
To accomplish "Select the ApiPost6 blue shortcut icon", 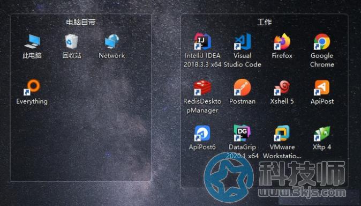I will click(x=202, y=133).
